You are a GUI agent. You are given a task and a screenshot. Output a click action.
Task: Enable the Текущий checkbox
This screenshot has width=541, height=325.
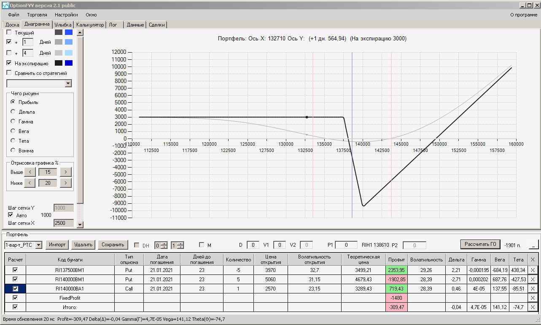click(x=9, y=32)
